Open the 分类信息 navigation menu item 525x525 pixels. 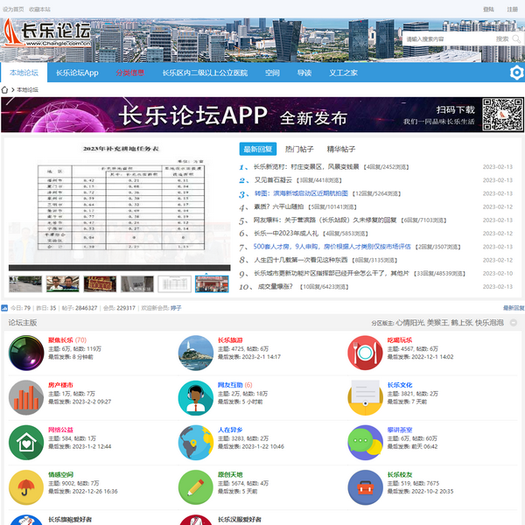tap(129, 73)
